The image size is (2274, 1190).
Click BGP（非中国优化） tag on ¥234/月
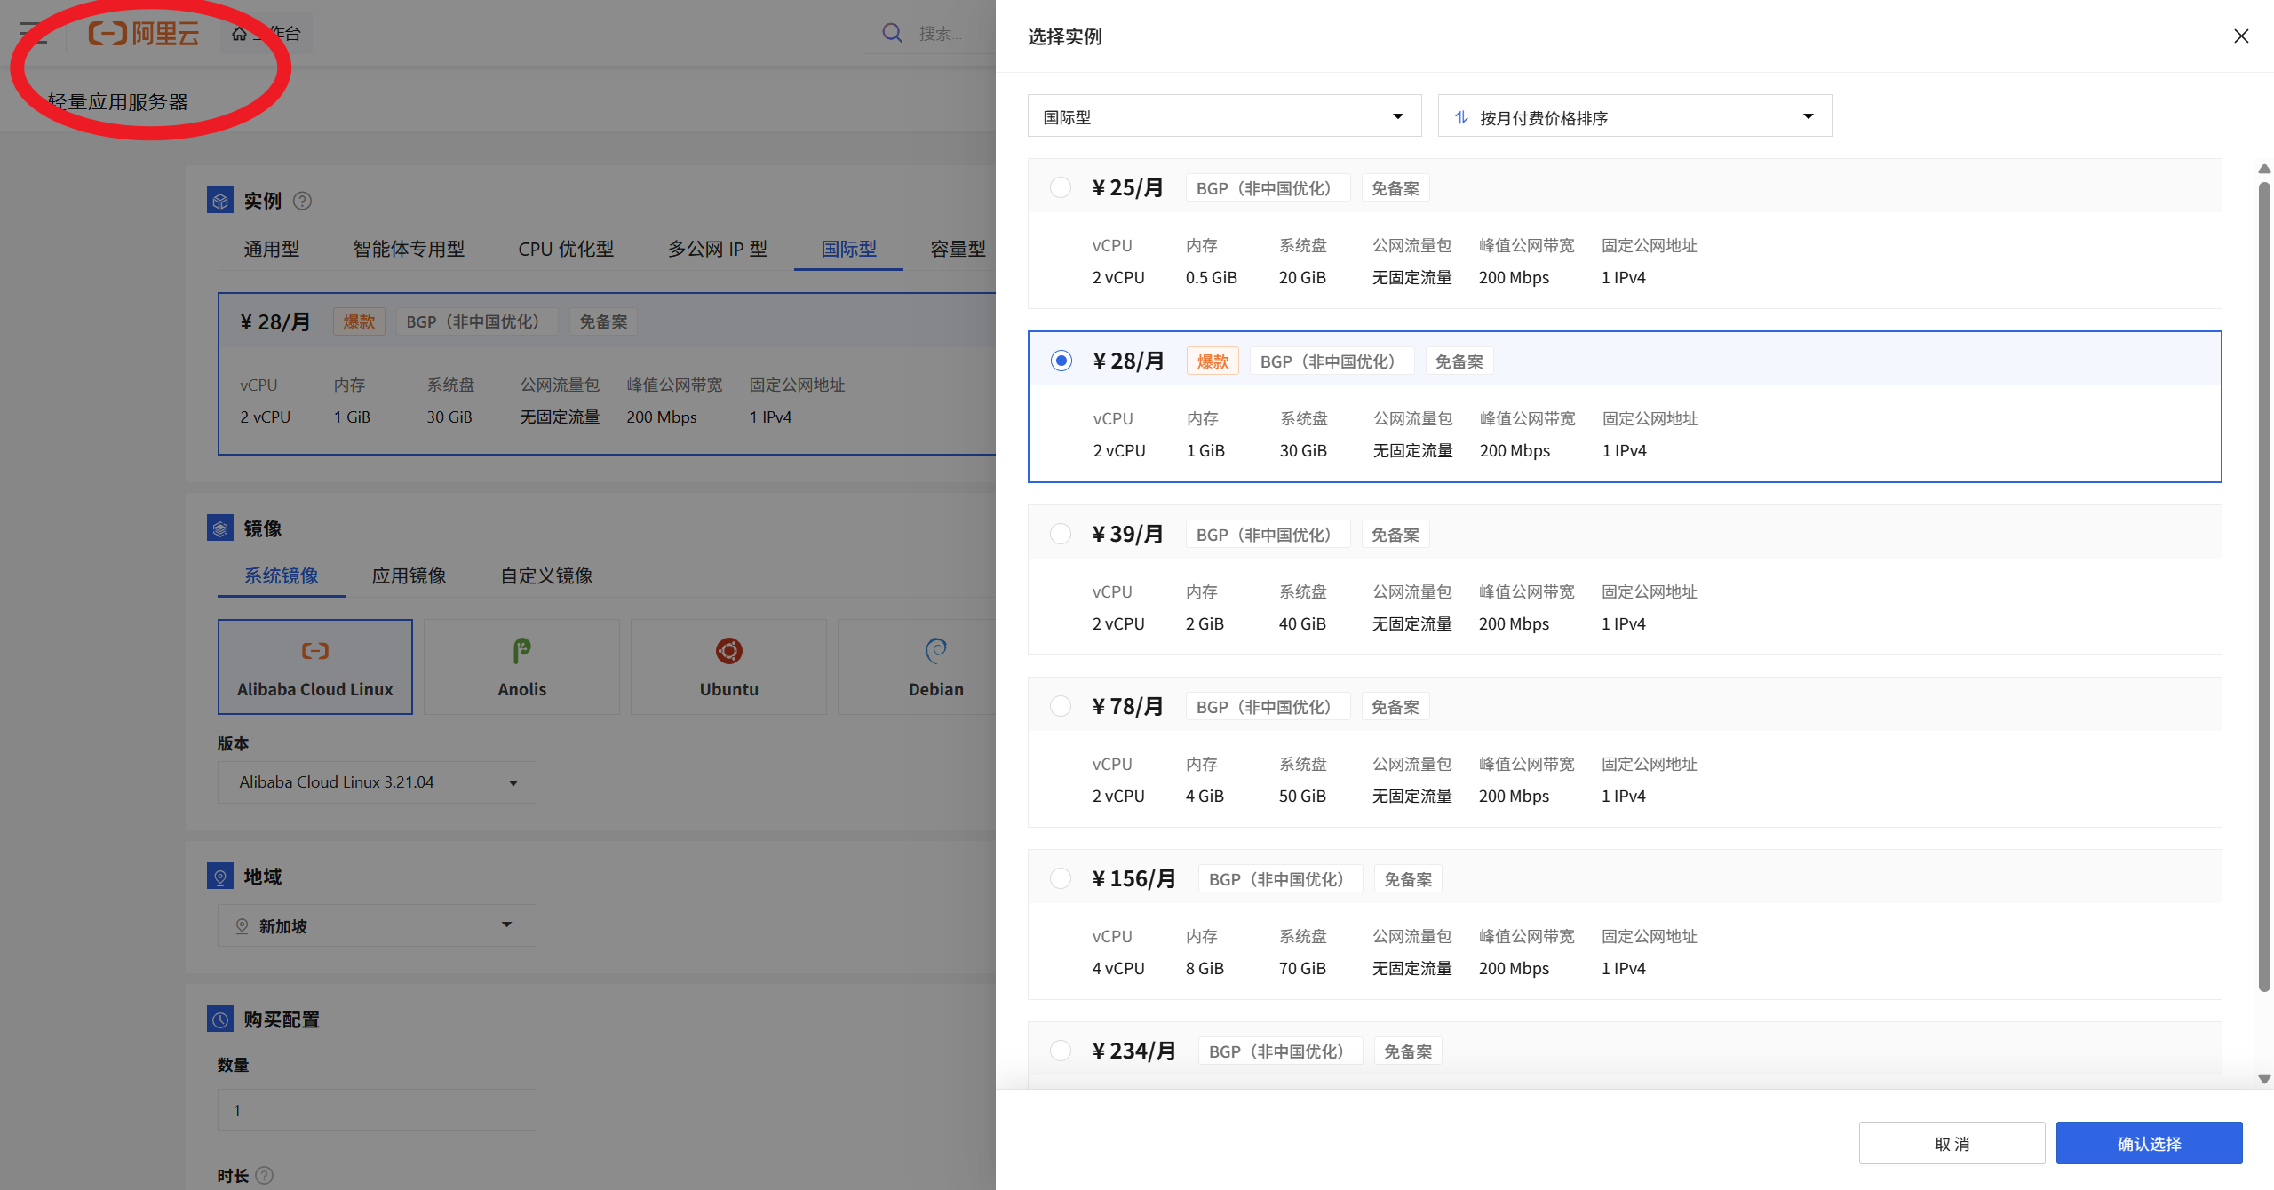click(1281, 1051)
